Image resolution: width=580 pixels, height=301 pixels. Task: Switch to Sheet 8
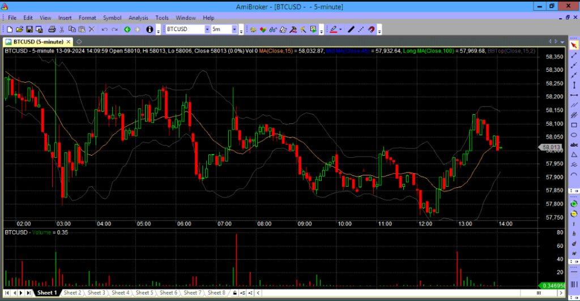216,293
